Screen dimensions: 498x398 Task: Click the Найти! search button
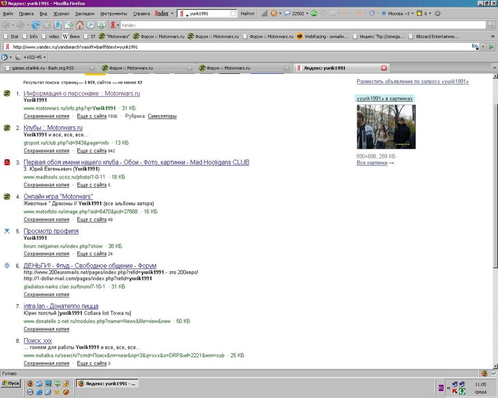[x=247, y=13]
